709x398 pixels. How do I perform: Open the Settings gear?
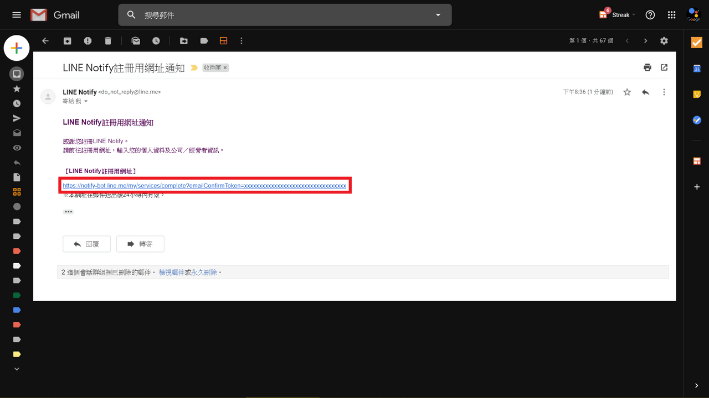[664, 41]
